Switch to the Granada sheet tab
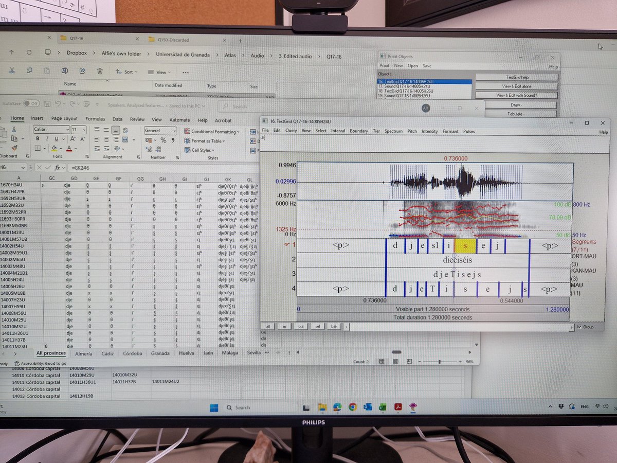 tap(160, 353)
